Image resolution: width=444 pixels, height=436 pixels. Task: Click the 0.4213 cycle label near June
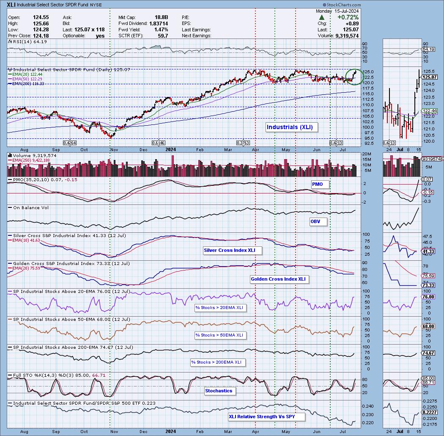click(336, 143)
